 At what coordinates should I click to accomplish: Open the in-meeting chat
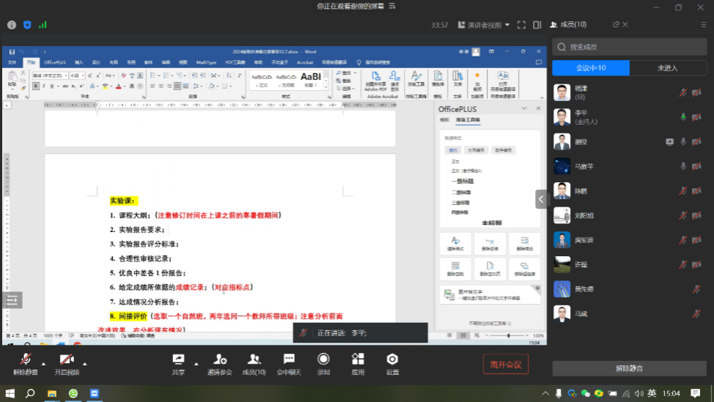pyautogui.click(x=289, y=359)
